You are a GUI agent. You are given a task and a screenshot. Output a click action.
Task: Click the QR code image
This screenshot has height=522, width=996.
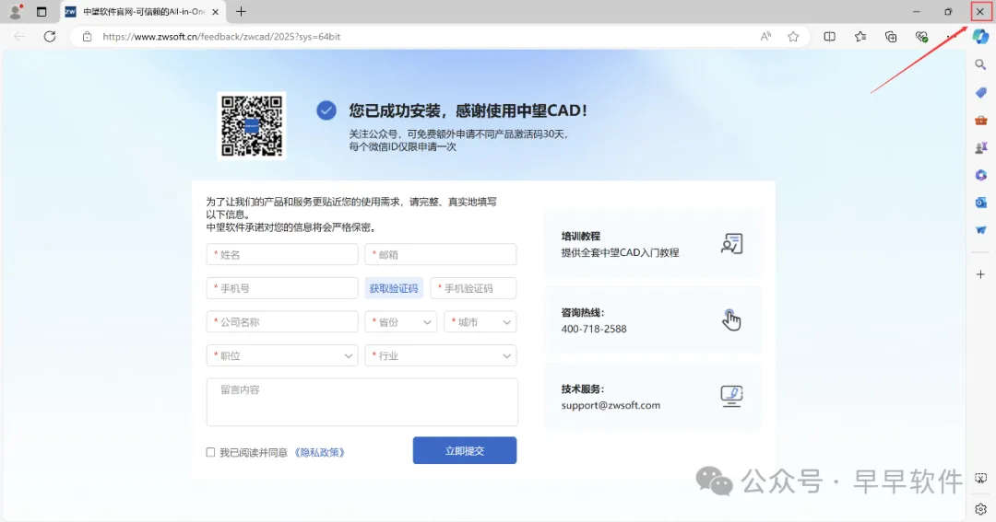tap(252, 125)
